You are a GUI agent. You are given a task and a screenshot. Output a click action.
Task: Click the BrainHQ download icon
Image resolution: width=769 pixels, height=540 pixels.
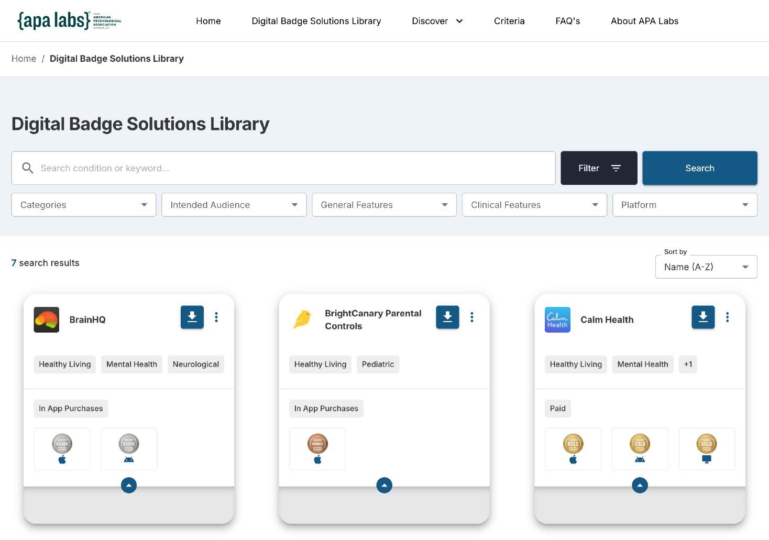coord(192,317)
